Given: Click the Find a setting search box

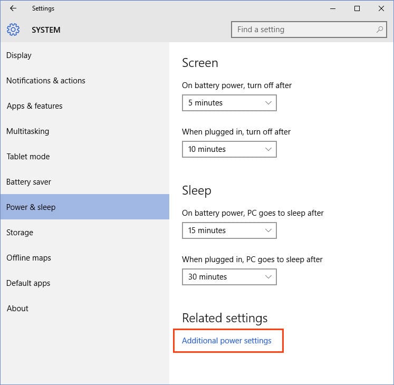Looking at the screenshot, I should pyautogui.click(x=303, y=30).
